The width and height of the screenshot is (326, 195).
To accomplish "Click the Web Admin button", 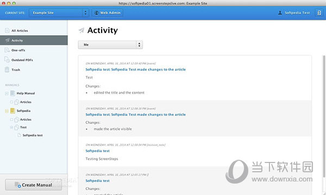I will pos(108,13).
